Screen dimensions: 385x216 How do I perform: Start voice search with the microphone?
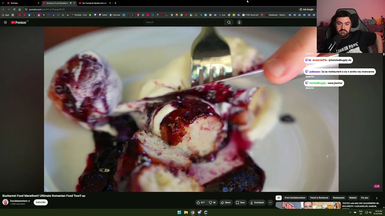click(x=239, y=22)
